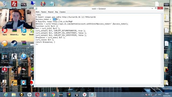Open the HP app on taskbar
The height and width of the screenshot is (97, 172).
point(29,95)
